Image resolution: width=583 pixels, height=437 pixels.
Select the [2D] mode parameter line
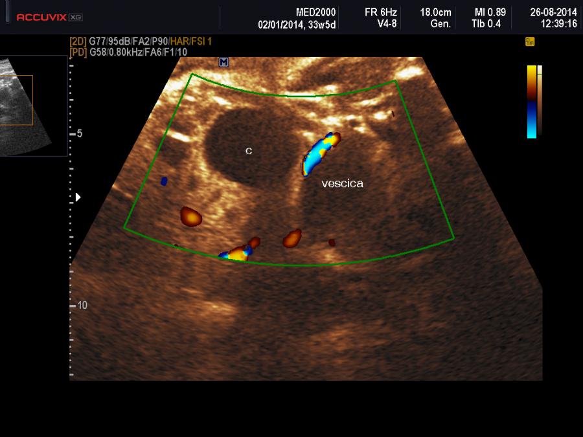coord(141,41)
